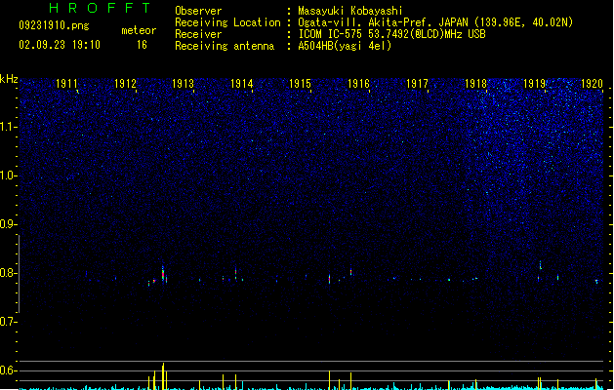614x390 pixels.
Task: Click the 0.9 frequency axis label
Action: pyautogui.click(x=9, y=224)
